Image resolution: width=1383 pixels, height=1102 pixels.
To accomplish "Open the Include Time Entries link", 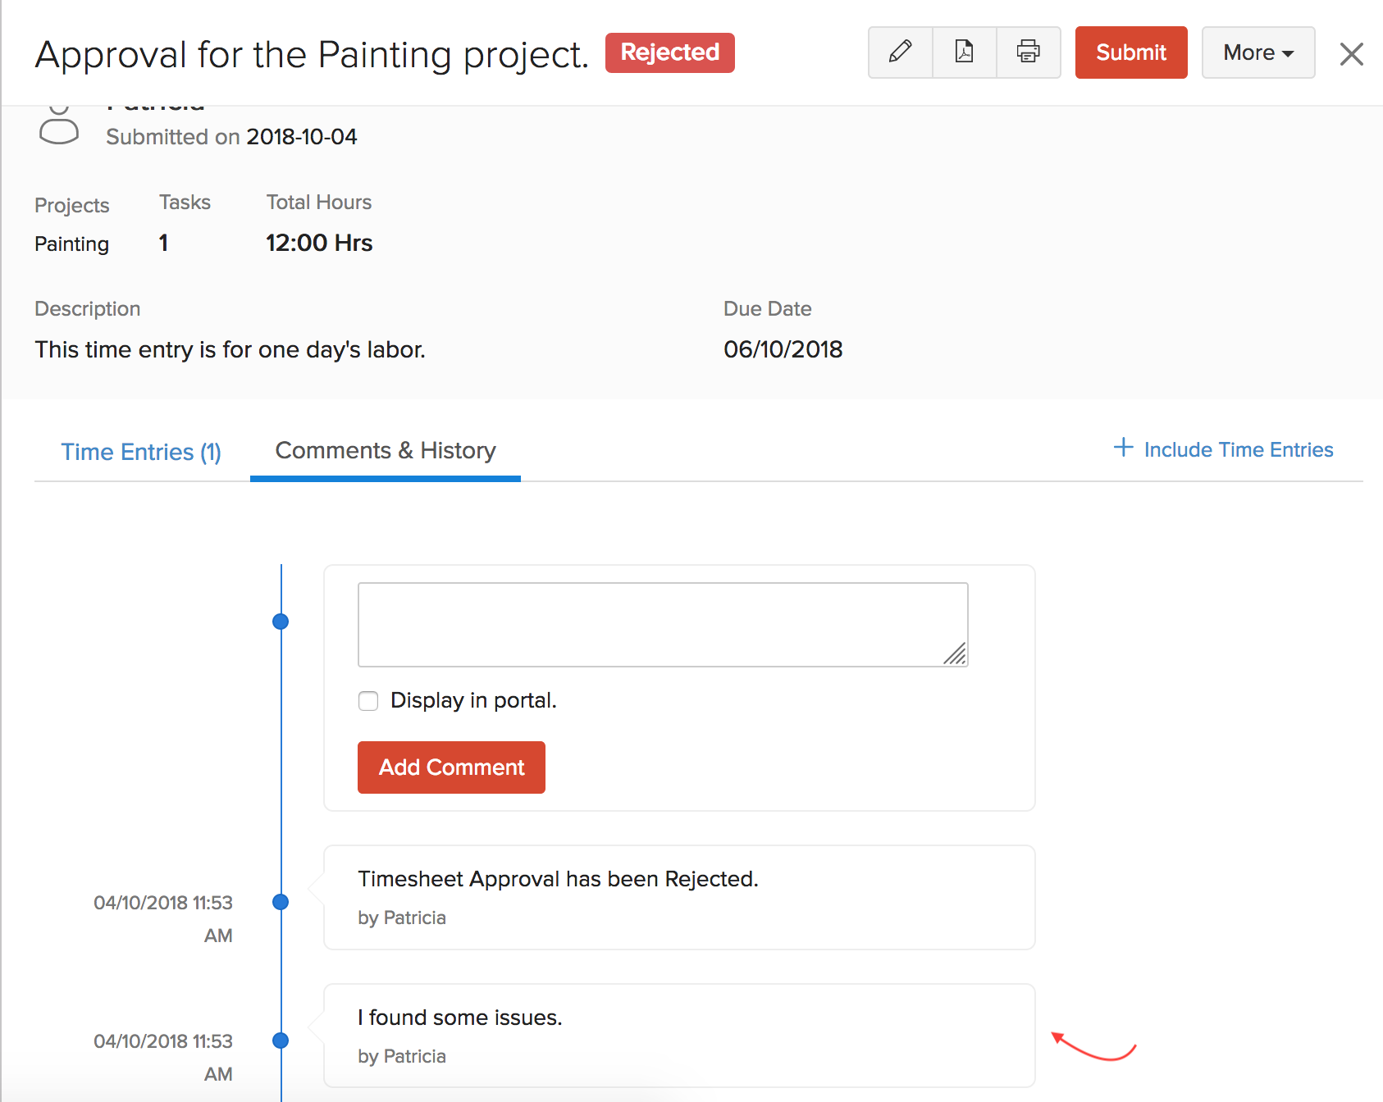I will coord(1238,450).
